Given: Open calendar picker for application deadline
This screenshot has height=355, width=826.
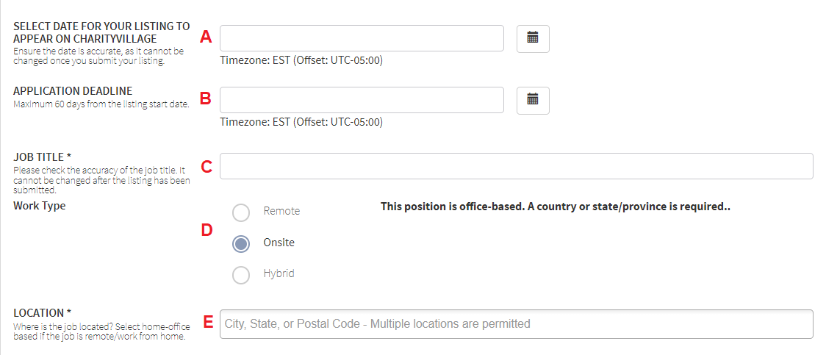Looking at the screenshot, I should coord(533,100).
